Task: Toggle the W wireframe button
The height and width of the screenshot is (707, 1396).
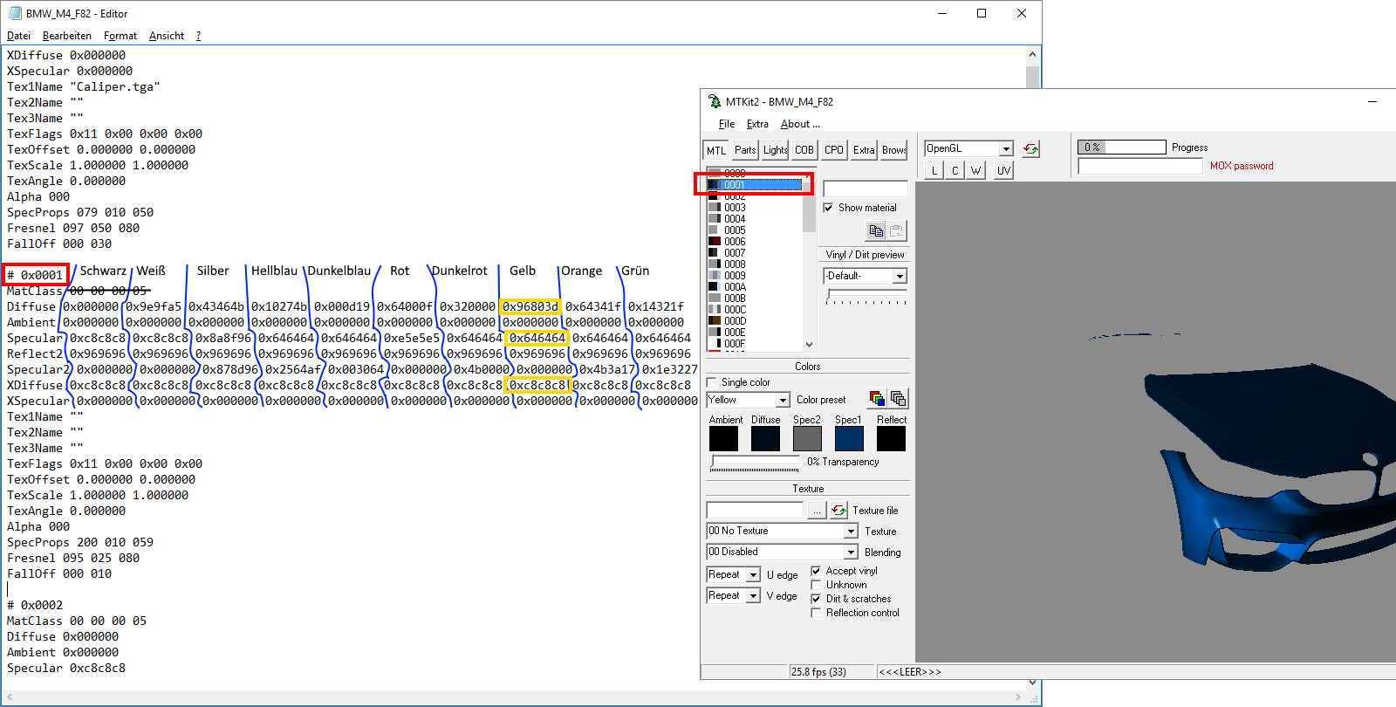Action: (975, 170)
